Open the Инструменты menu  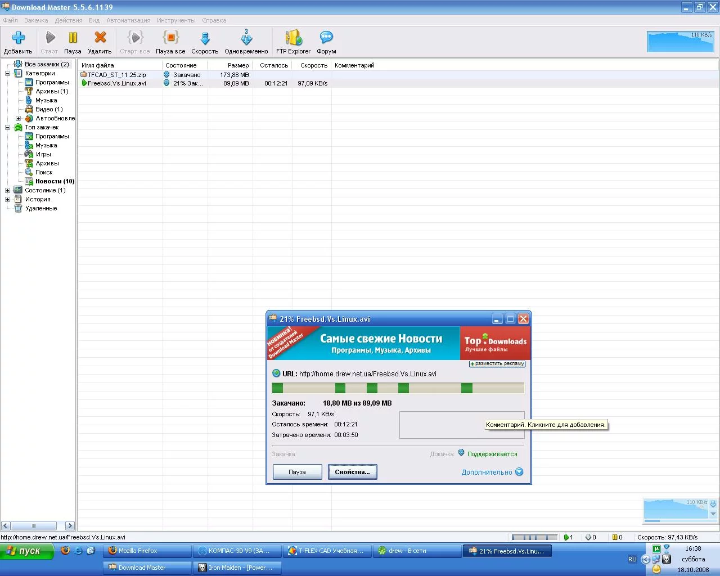pyautogui.click(x=176, y=20)
